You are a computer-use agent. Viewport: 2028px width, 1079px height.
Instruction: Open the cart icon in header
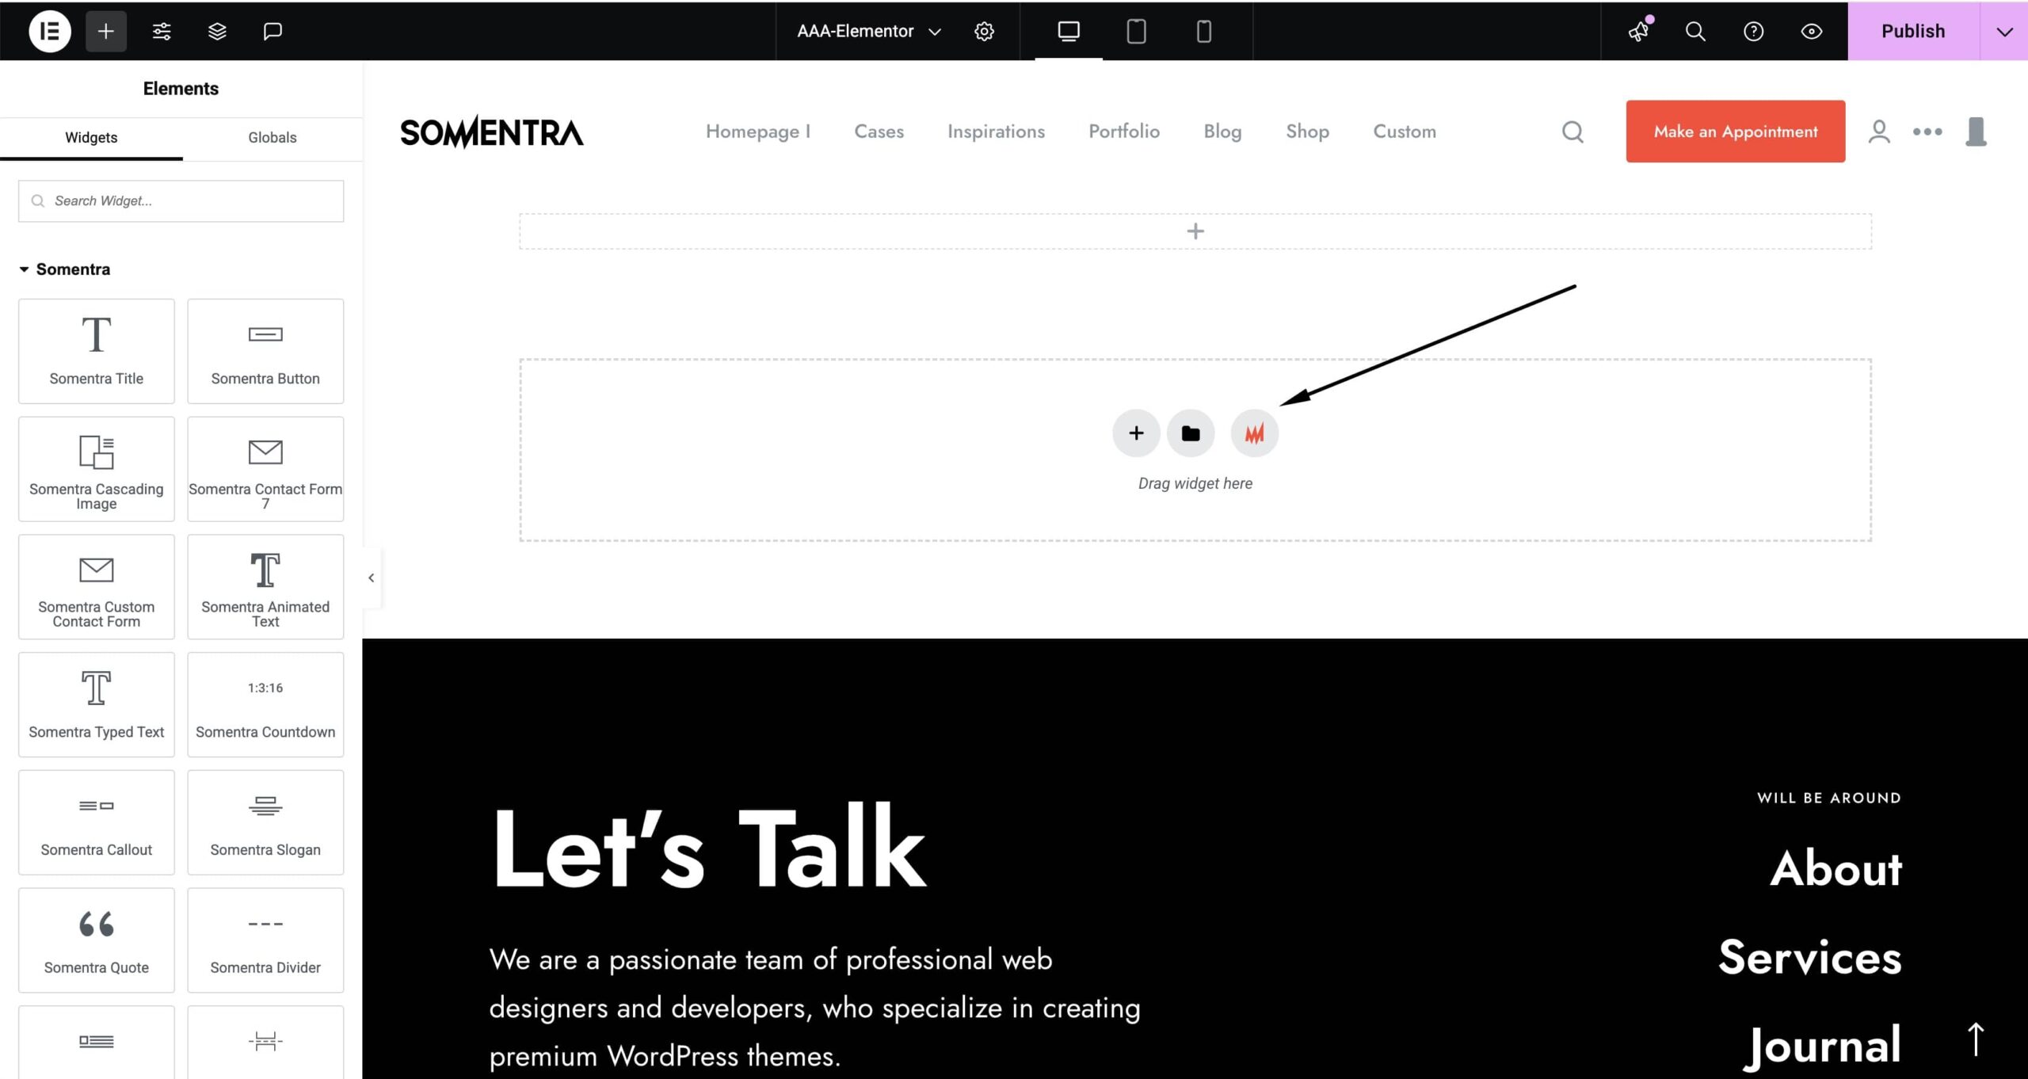coord(1977,132)
